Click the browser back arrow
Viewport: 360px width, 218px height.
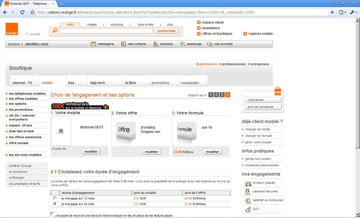click(x=5, y=12)
